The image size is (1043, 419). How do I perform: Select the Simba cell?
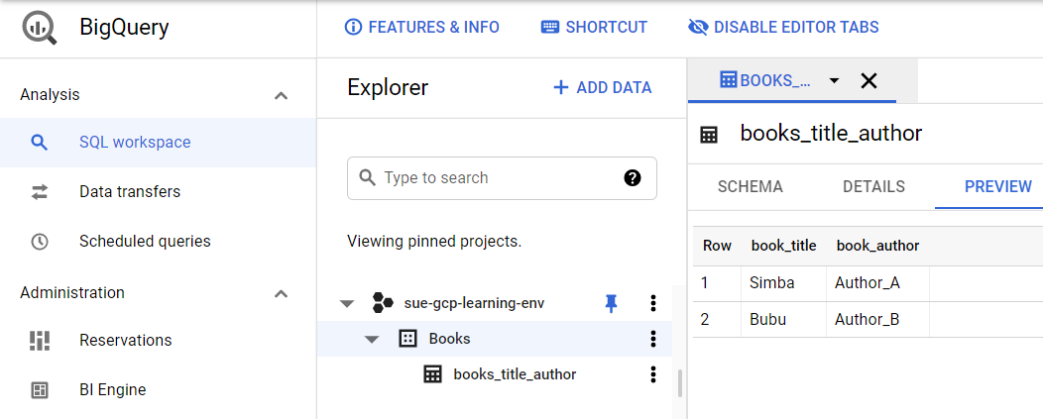(x=783, y=283)
